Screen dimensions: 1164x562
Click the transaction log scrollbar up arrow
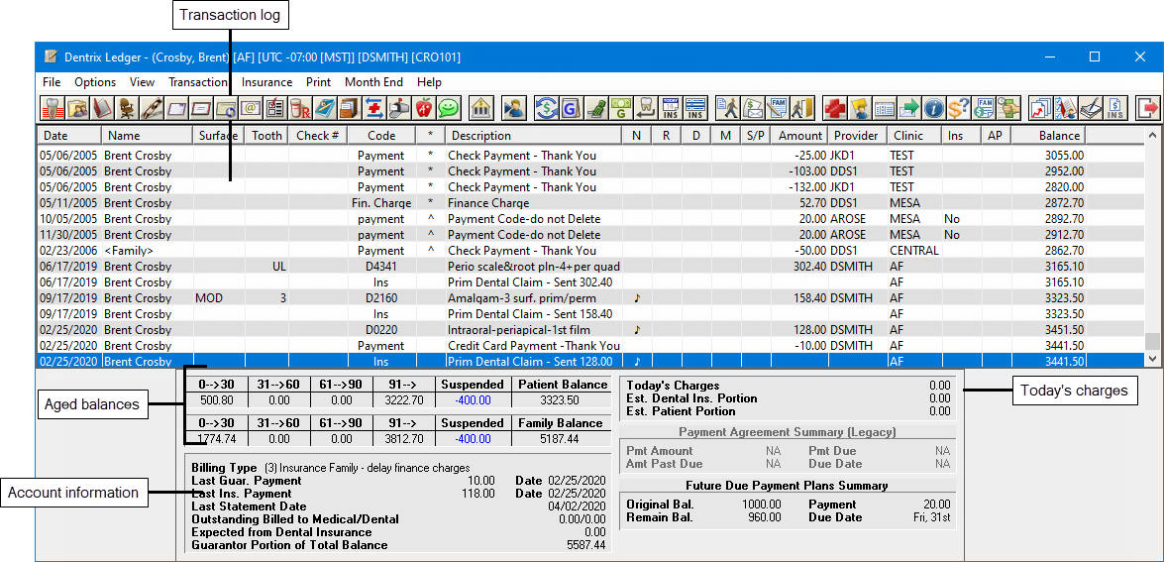coord(1152,136)
